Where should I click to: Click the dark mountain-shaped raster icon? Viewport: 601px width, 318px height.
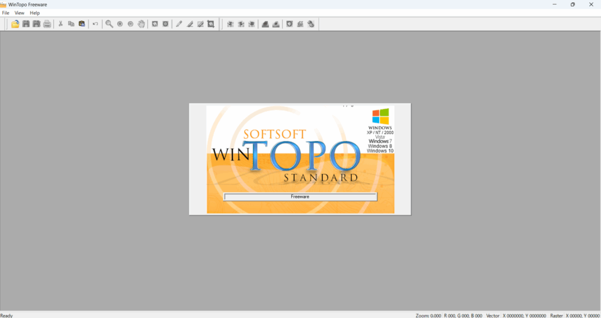click(265, 24)
